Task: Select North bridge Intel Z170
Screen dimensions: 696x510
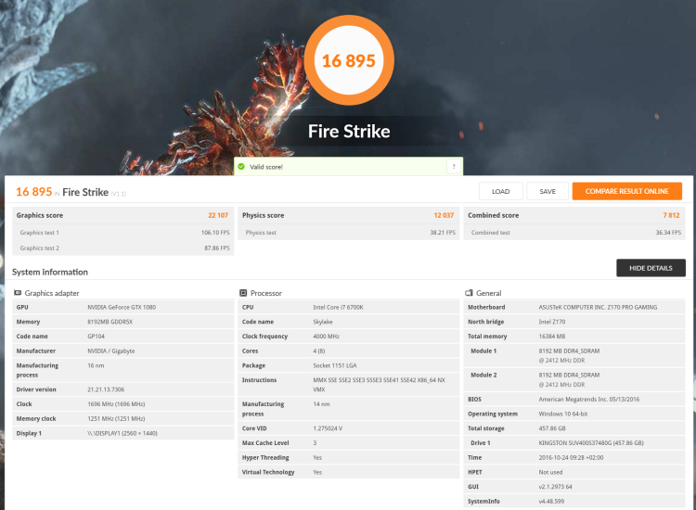Action: 552,322
